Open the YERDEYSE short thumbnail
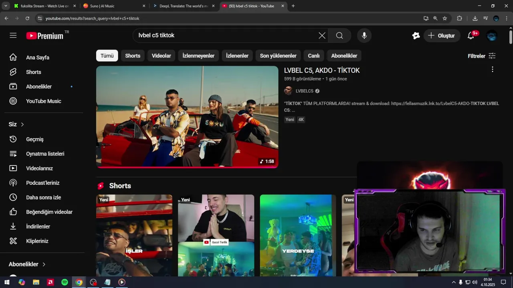 click(x=298, y=235)
